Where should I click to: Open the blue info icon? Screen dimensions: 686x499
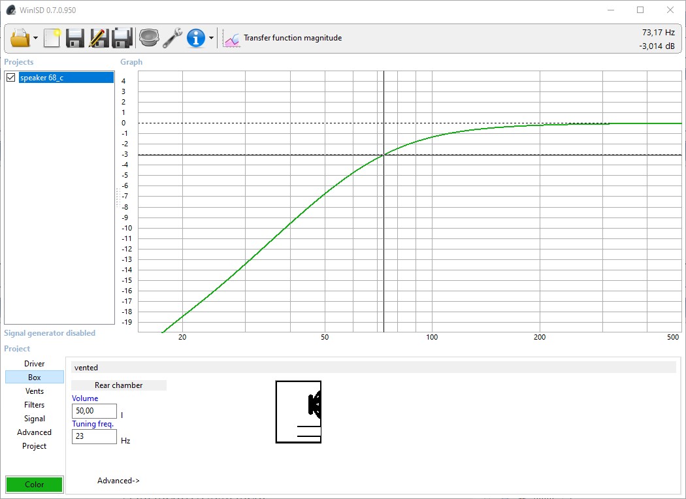[195, 38]
